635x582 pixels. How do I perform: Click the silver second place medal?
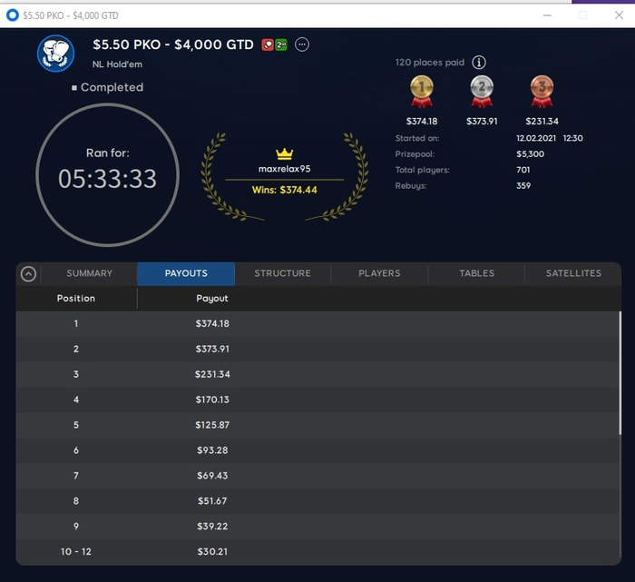482,92
